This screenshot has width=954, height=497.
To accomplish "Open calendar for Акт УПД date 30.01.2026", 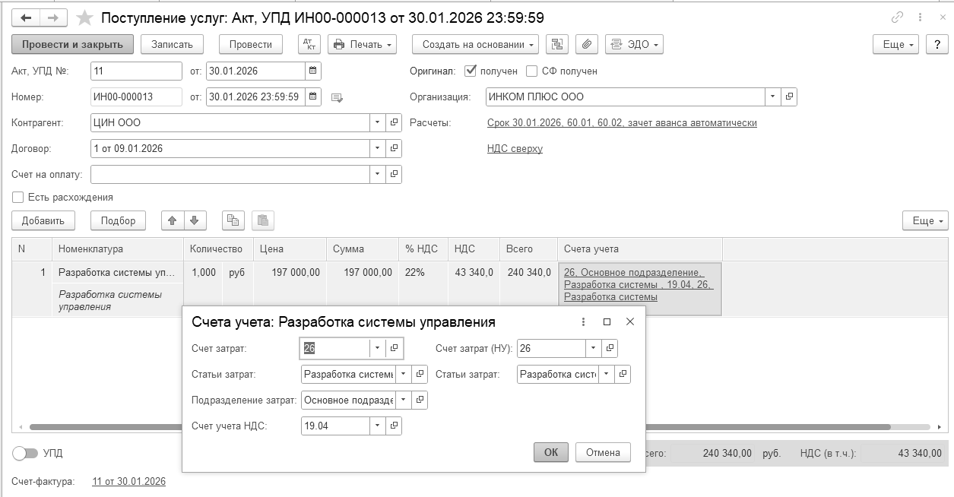I will pyautogui.click(x=312, y=71).
